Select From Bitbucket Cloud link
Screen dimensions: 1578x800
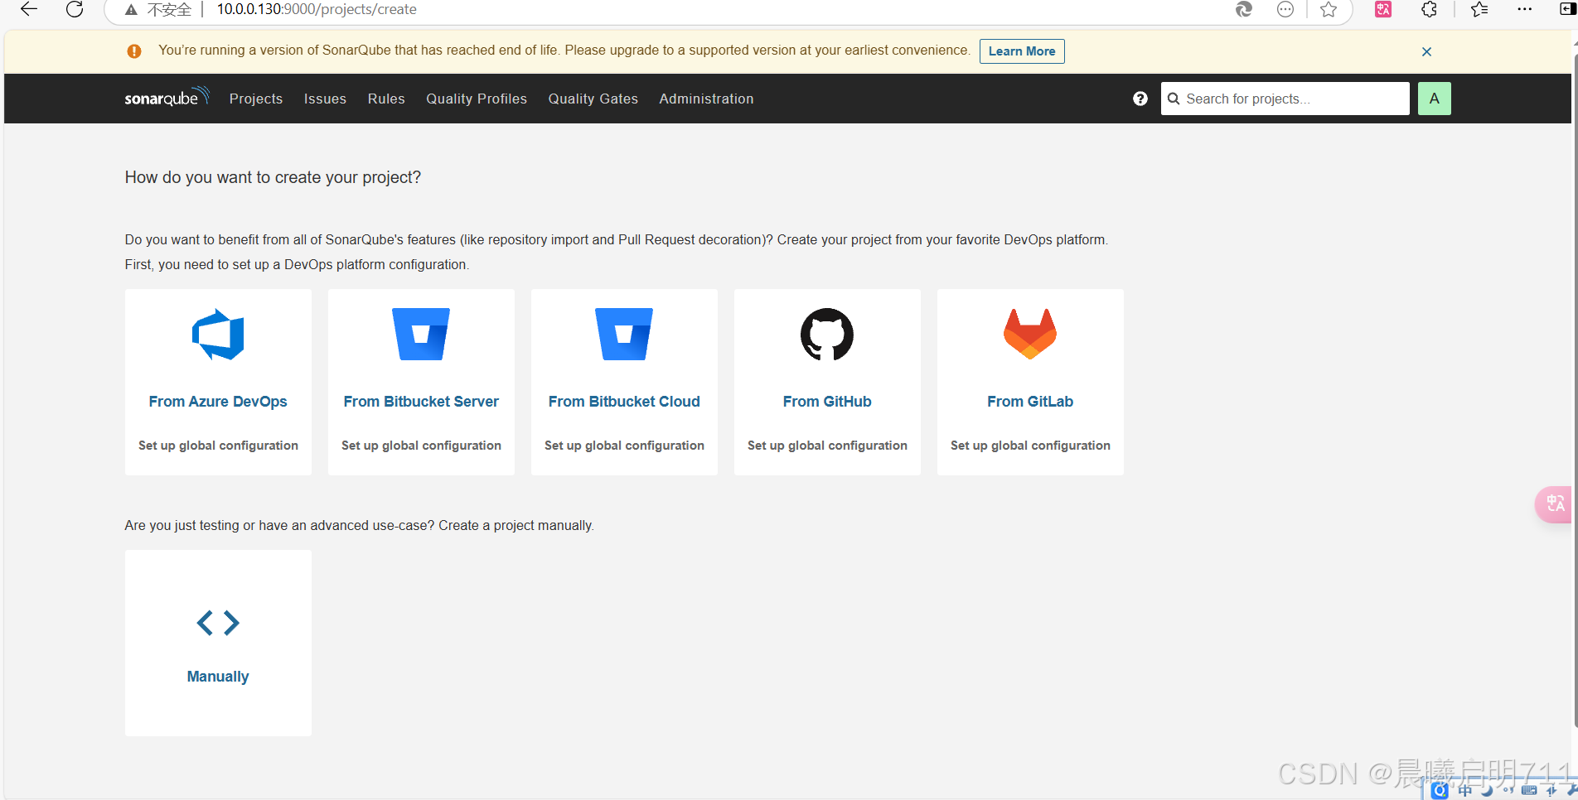624,402
